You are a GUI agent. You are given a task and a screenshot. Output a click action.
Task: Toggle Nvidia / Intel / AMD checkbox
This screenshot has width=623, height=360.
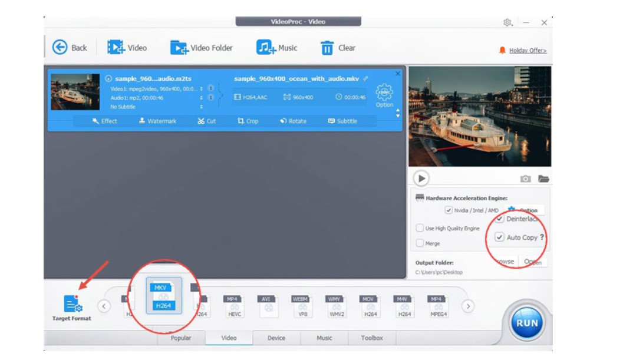pos(449,210)
